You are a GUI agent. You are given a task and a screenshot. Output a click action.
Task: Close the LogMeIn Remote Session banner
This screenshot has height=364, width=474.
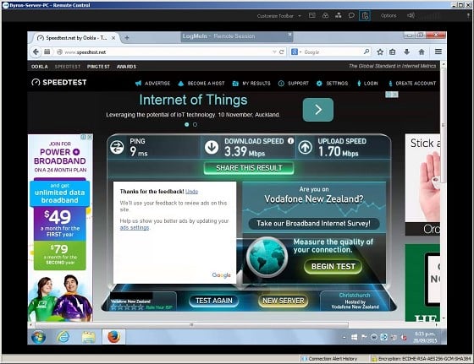[289, 35]
